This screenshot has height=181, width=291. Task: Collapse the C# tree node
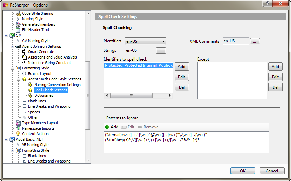[6, 35]
